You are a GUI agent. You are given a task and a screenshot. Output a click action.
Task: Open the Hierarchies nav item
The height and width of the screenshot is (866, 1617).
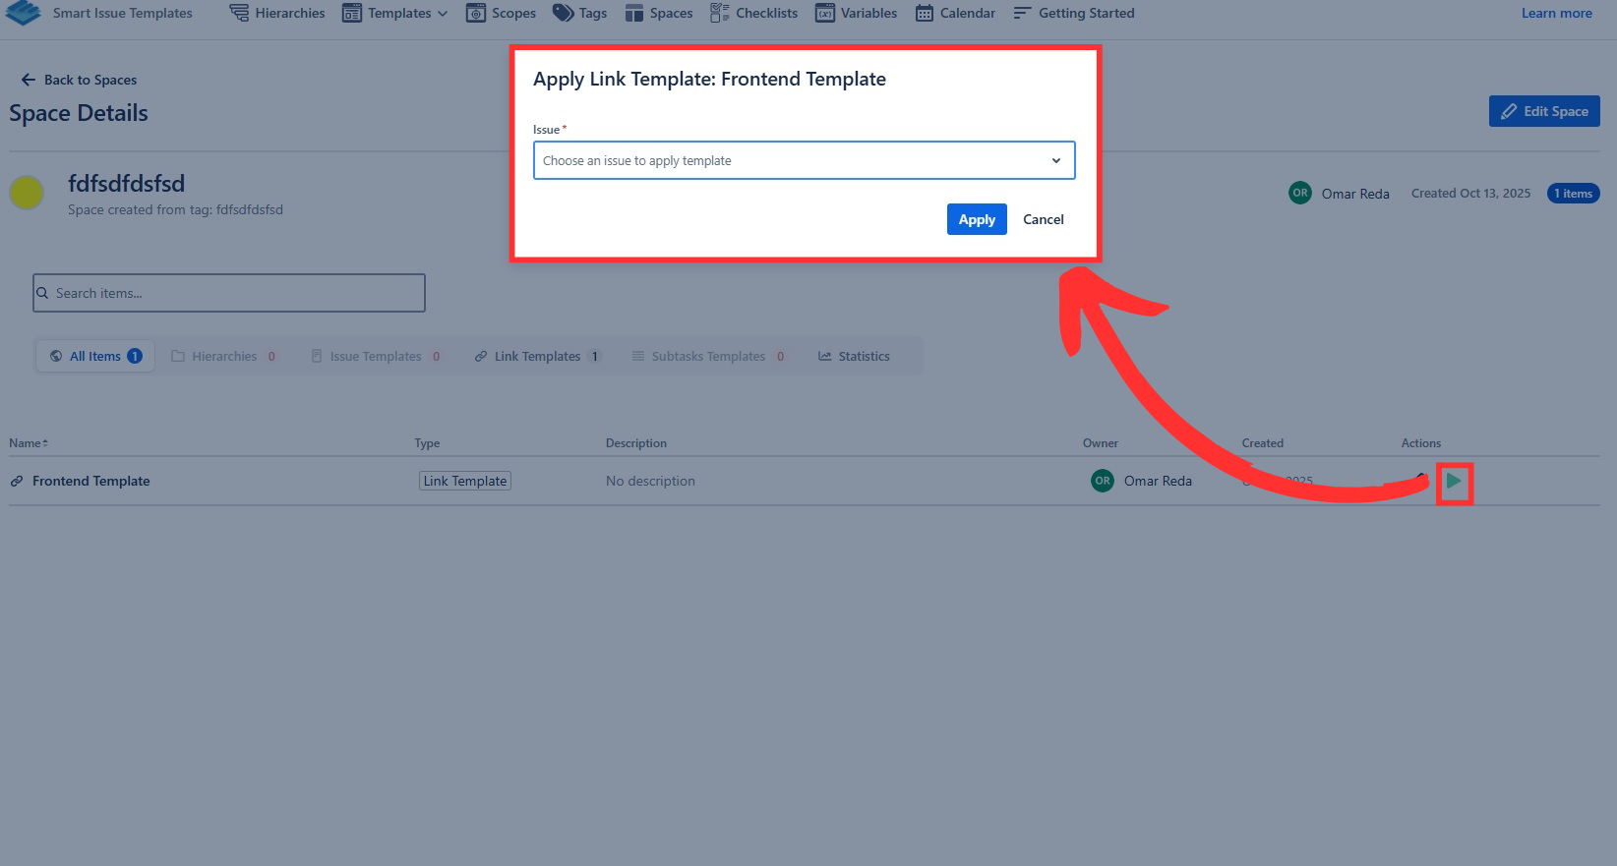(x=276, y=13)
